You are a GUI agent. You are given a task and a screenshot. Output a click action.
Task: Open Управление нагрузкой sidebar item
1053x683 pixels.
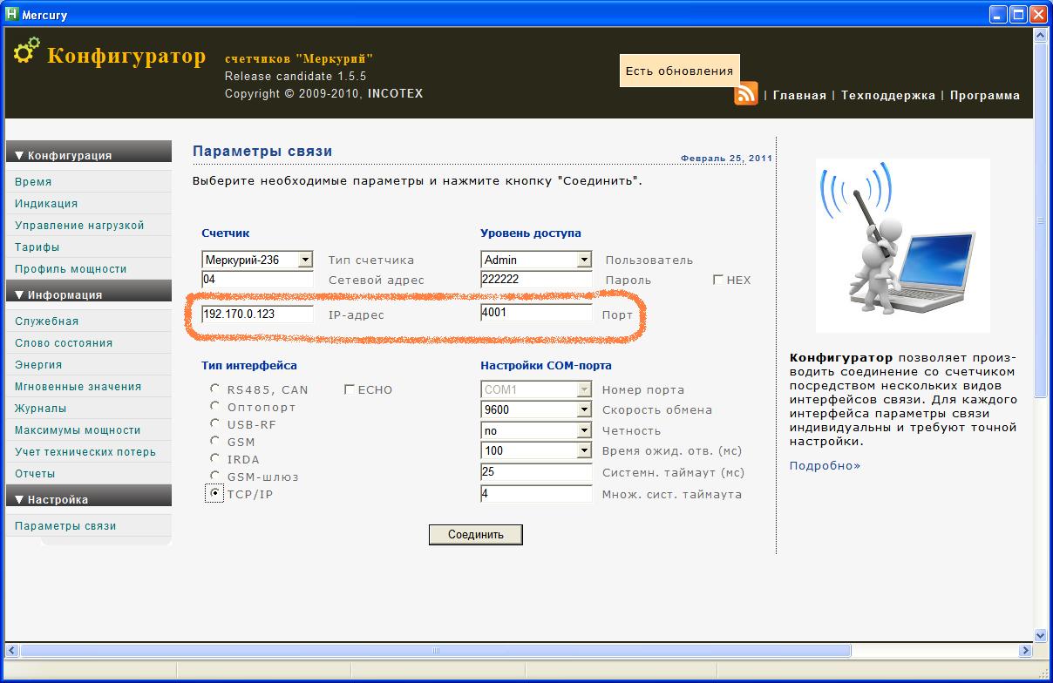coord(79,226)
